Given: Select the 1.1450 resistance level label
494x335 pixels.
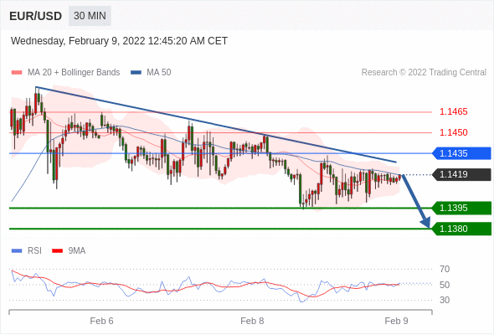Looking at the screenshot, I should click(453, 132).
